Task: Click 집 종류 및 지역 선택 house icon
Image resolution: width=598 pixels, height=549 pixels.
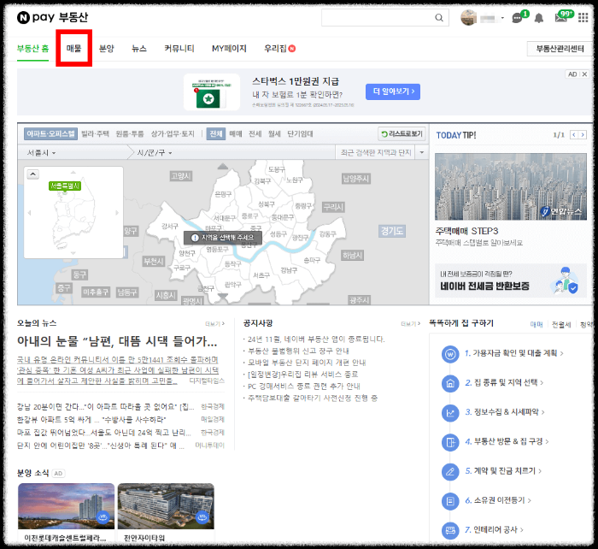Action: tap(450, 383)
